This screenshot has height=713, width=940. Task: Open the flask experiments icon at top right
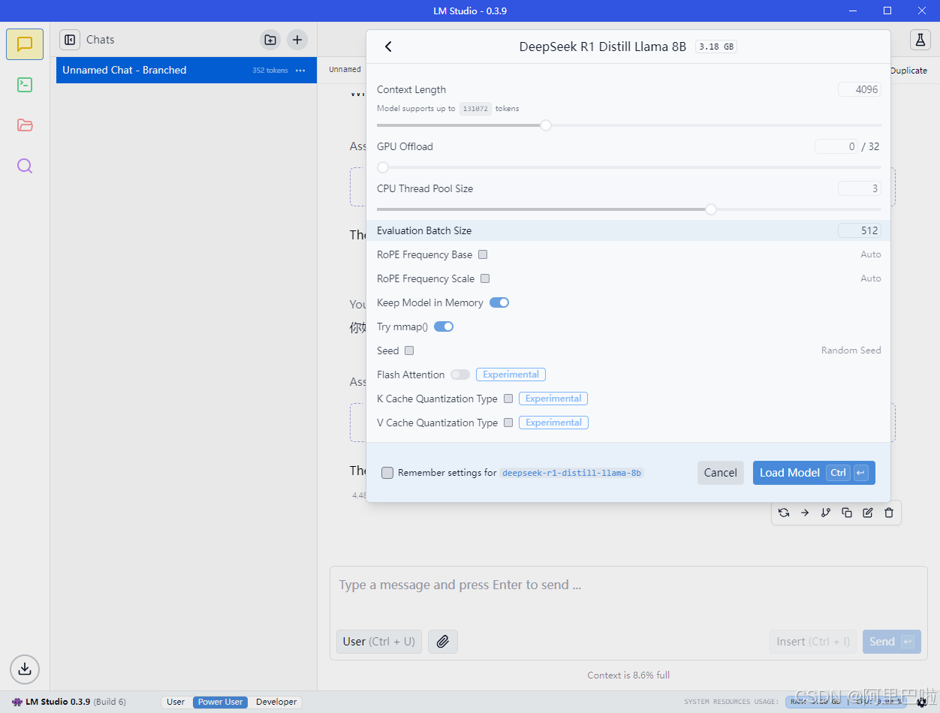point(920,41)
